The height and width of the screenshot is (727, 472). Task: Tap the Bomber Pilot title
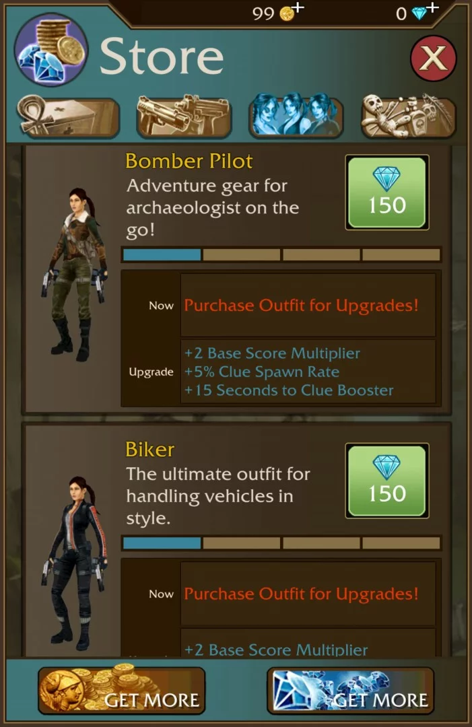[189, 162]
